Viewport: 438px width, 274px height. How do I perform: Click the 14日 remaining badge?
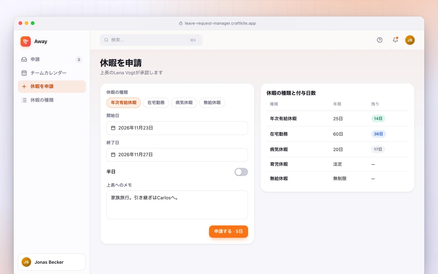click(x=378, y=119)
